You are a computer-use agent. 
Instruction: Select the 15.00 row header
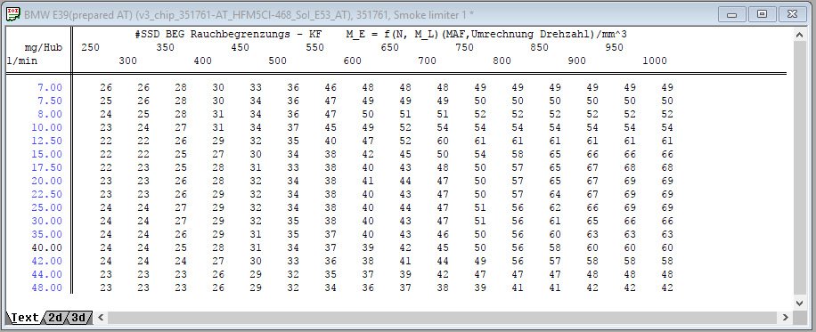coord(46,154)
